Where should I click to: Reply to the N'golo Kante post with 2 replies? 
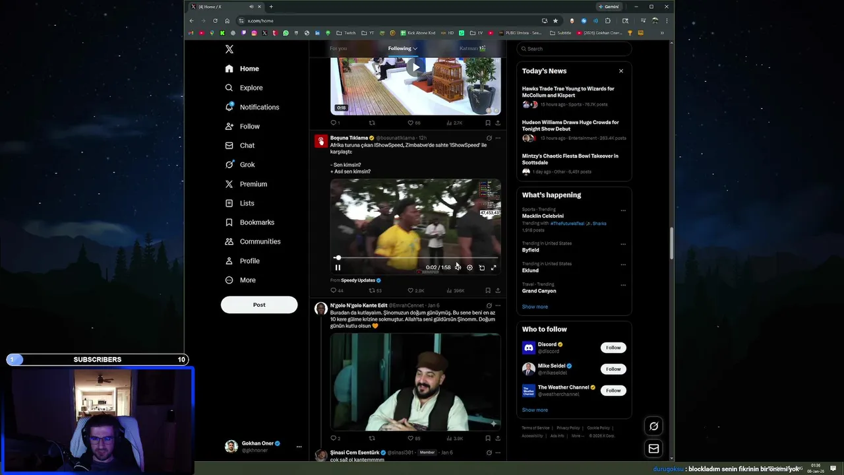click(334, 438)
